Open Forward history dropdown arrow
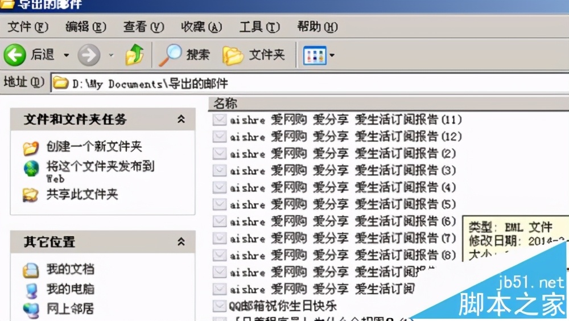The image size is (569, 321). tap(111, 55)
